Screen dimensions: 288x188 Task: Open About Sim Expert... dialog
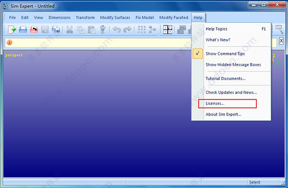click(x=231, y=114)
